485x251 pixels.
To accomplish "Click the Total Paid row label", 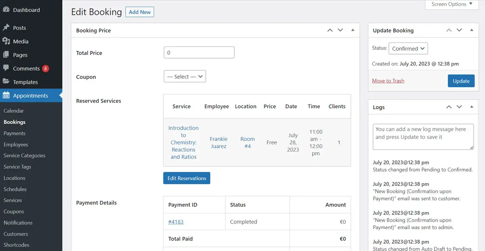I will click(181, 239).
